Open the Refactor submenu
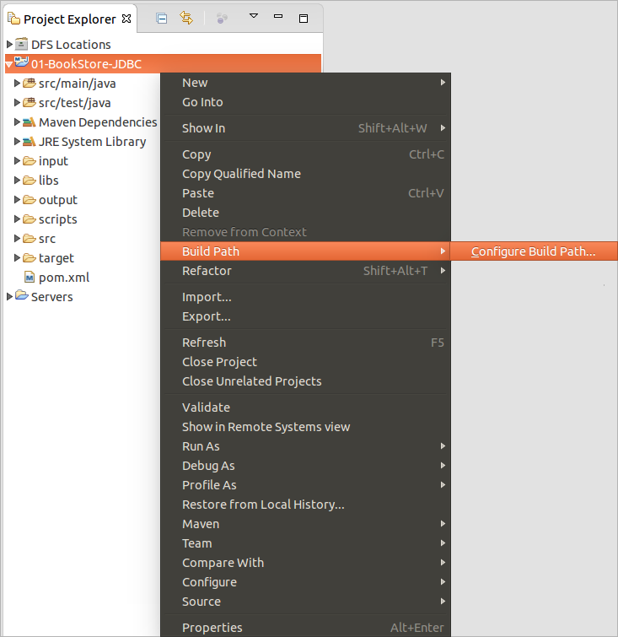 click(306, 271)
